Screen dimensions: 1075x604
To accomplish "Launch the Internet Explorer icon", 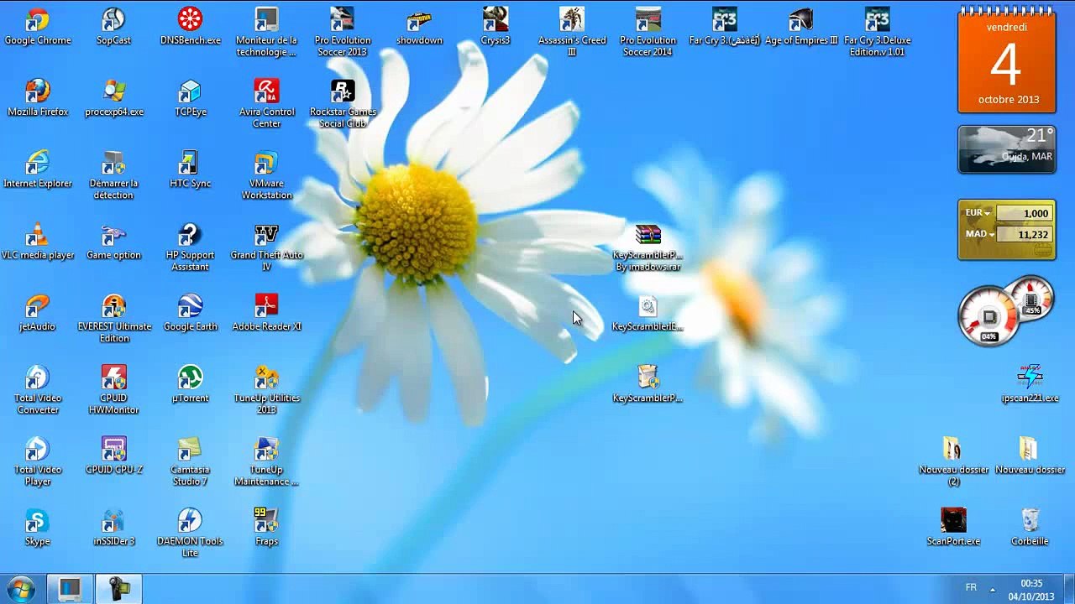I will [38, 169].
